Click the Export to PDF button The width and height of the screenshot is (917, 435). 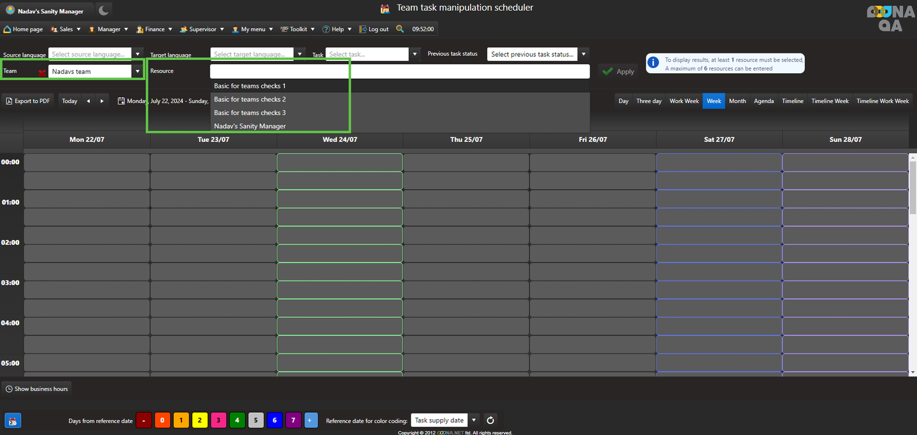point(27,101)
